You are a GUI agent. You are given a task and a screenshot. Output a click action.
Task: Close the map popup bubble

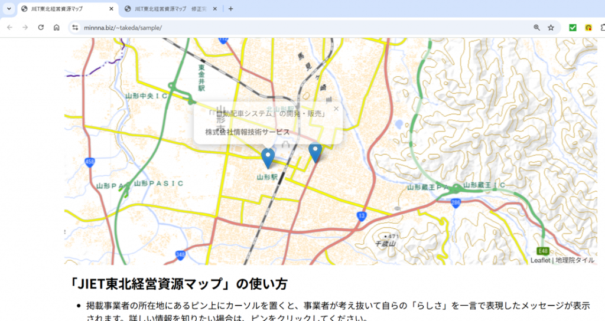pos(336,109)
